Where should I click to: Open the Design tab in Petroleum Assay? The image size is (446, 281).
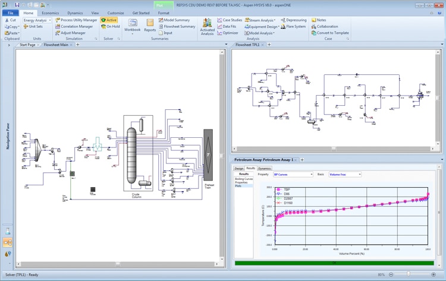pyautogui.click(x=238, y=169)
